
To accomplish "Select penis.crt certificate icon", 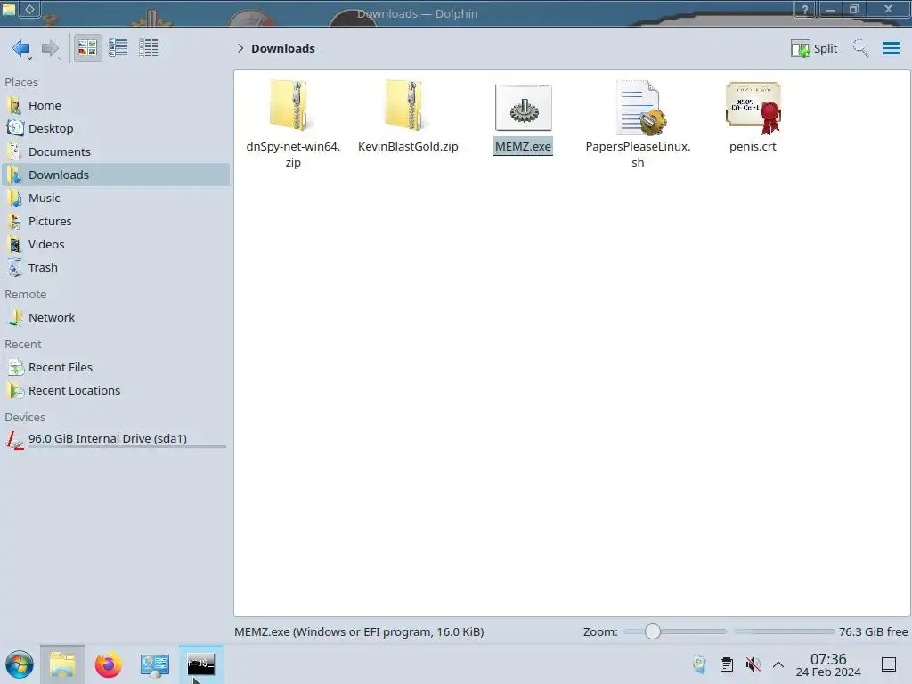I will pyautogui.click(x=753, y=108).
